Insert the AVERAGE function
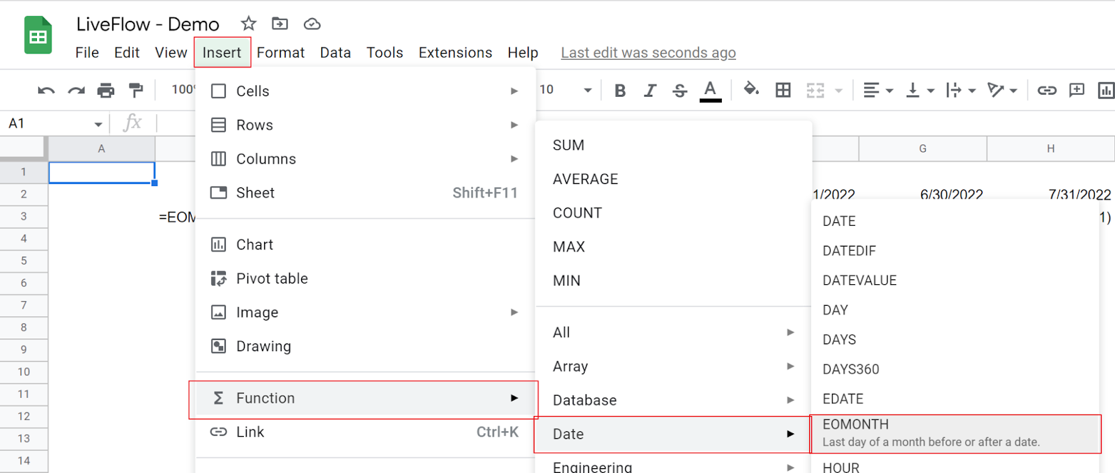Viewport: 1115px width, 473px height. point(673,179)
